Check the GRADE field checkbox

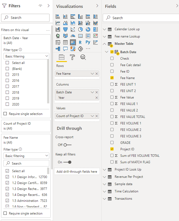pyautogui.click(x=112, y=142)
